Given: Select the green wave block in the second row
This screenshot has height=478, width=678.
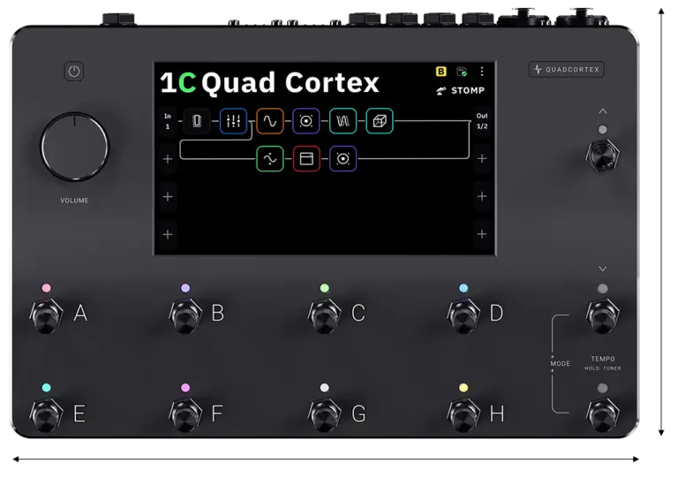Looking at the screenshot, I should click(270, 159).
